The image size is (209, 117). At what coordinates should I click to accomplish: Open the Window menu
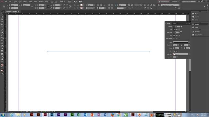(x=41, y=2)
